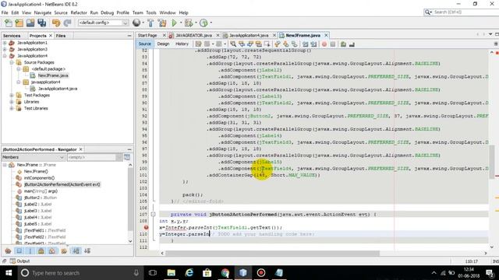
Task: Open the Refactor menu
Action: point(79,12)
